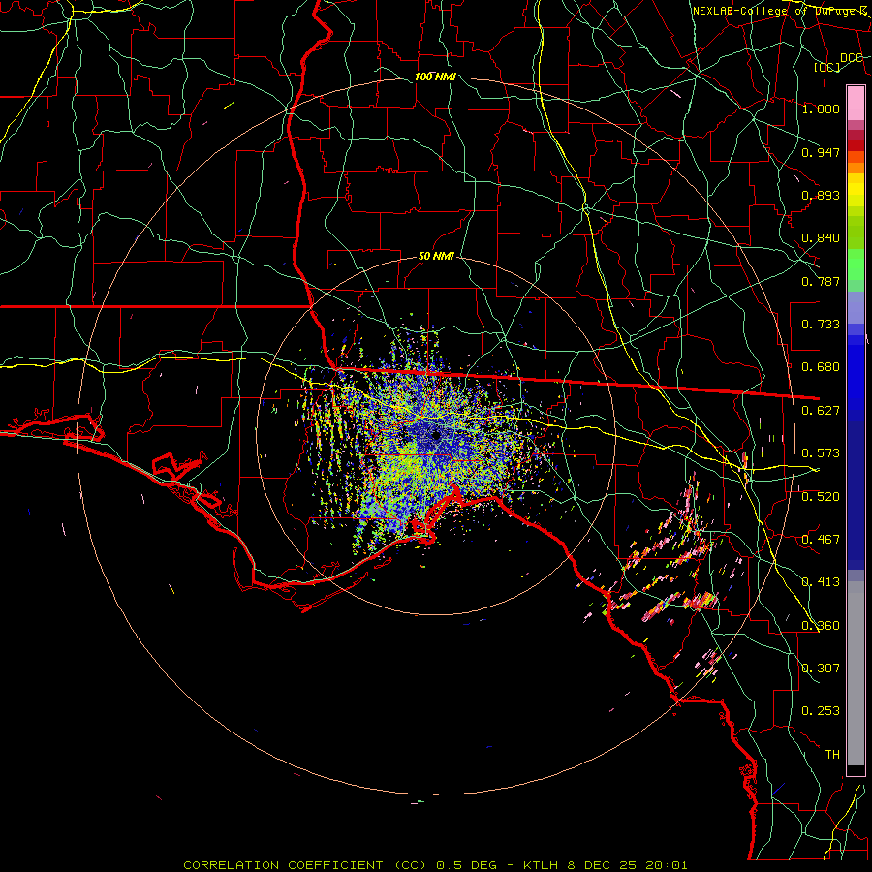The width and height of the screenshot is (872, 872).
Task: Click the 0.520 scale value
Action: tap(821, 497)
